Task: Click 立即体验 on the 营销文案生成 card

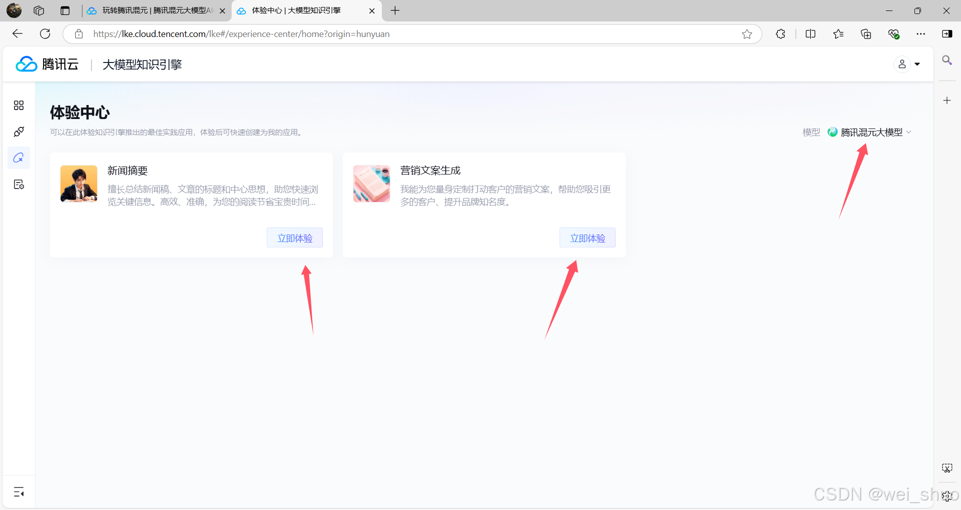Action: point(588,238)
